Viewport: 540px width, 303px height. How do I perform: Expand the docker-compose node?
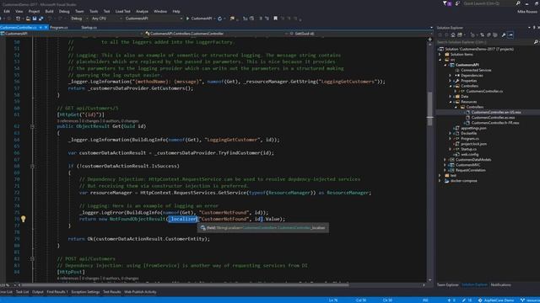coord(440,181)
